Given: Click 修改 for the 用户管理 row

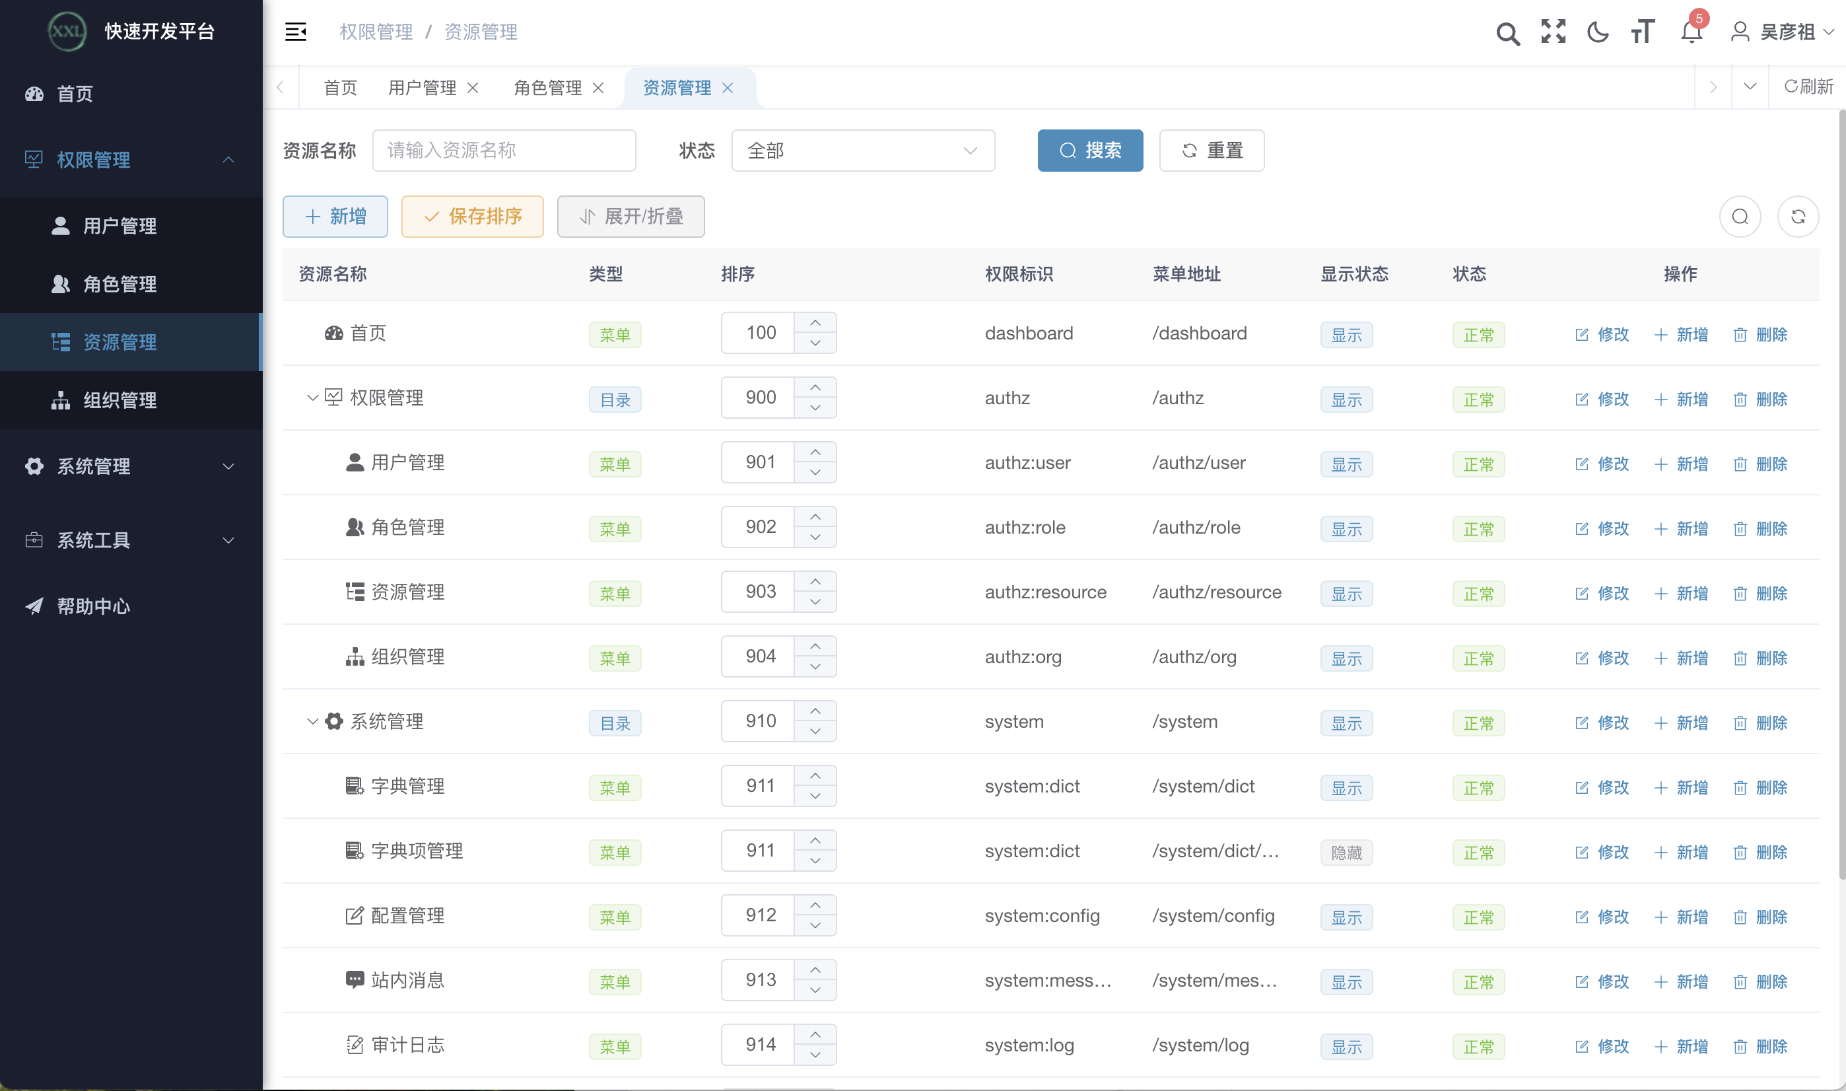Looking at the screenshot, I should pyautogui.click(x=1602, y=464).
